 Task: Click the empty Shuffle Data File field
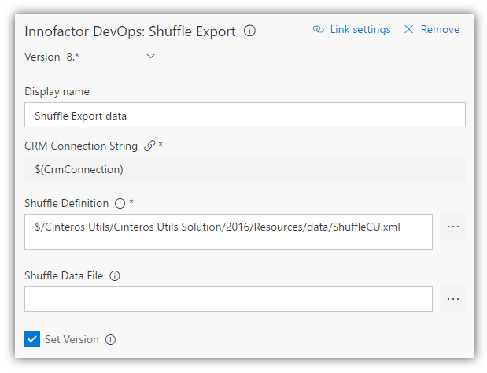pyautogui.click(x=228, y=299)
